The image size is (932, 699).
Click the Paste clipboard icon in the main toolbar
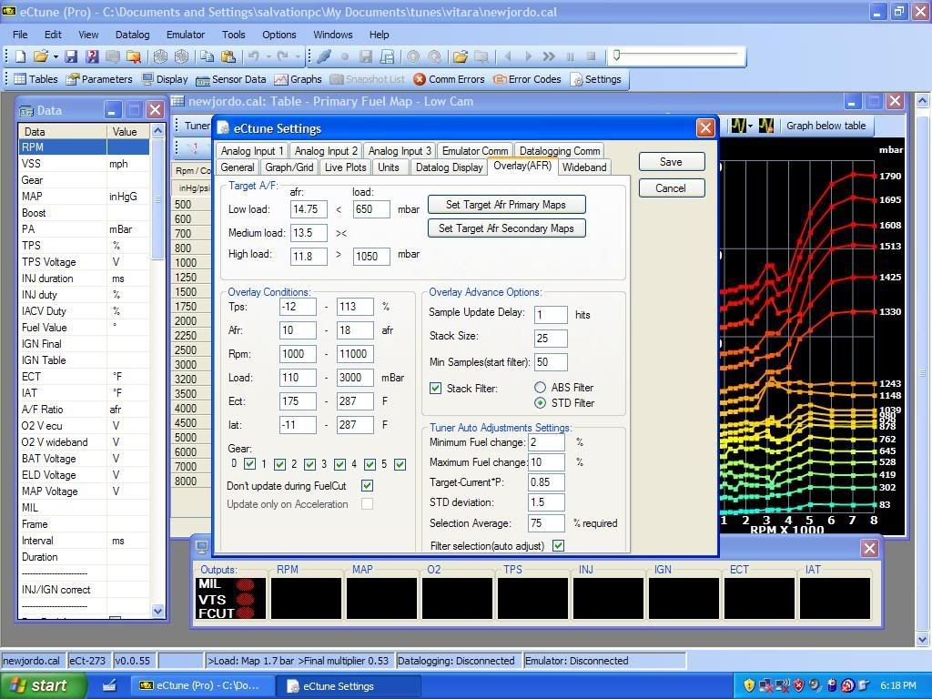pyautogui.click(x=228, y=56)
